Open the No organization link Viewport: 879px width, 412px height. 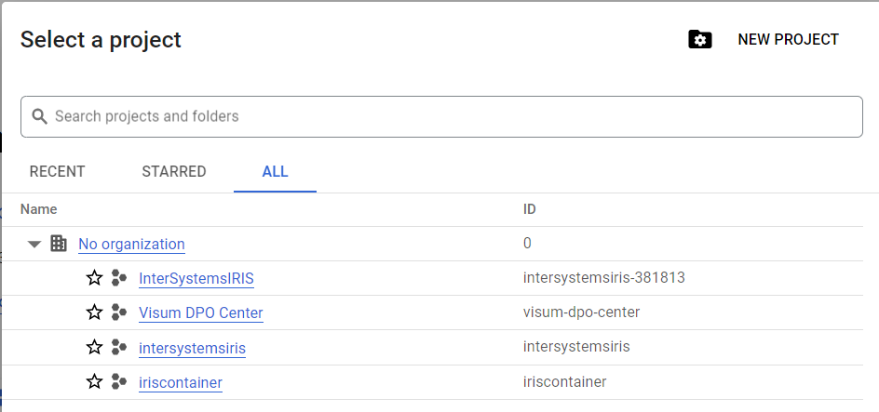(x=131, y=244)
